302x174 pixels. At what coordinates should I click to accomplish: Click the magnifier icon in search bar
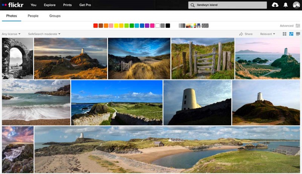click(x=193, y=5)
